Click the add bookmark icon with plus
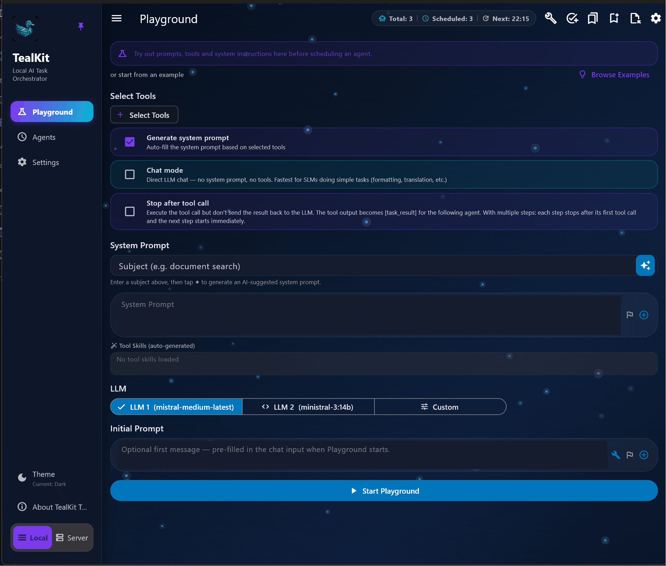 click(x=614, y=18)
